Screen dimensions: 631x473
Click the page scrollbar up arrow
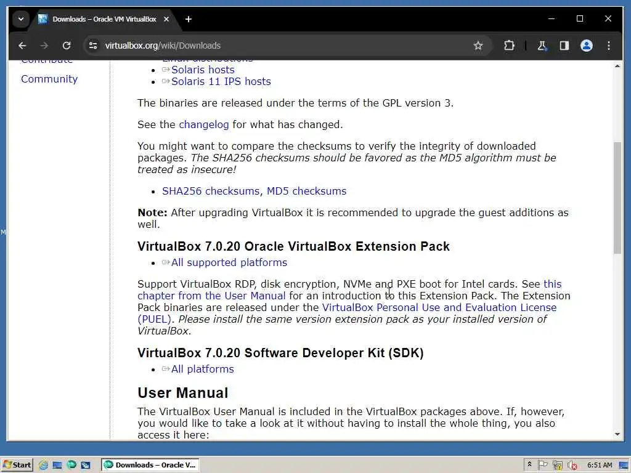[617, 66]
